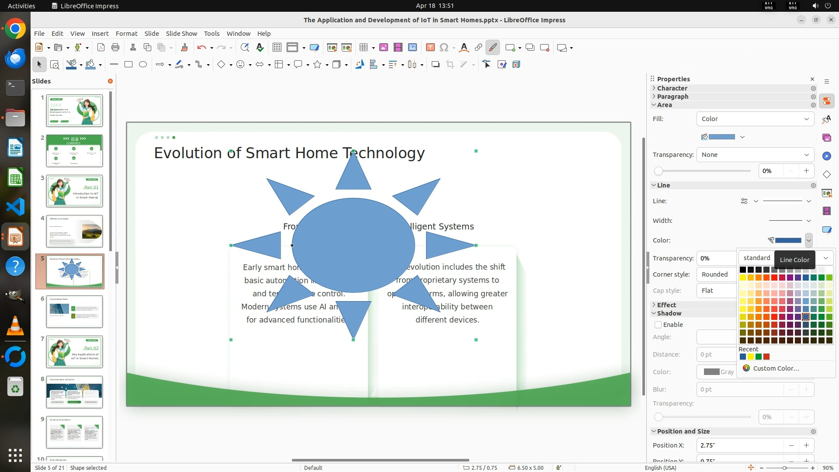839x472 pixels.
Task: Click the Print icon in toolbar
Action: (x=115, y=48)
